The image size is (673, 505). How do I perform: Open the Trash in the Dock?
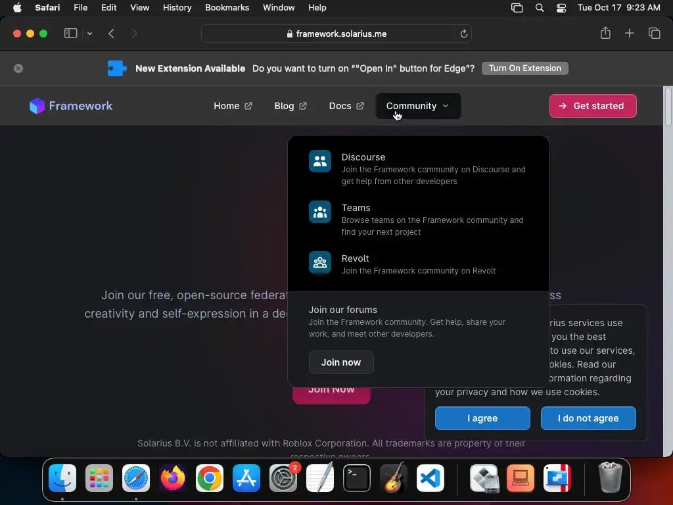(x=610, y=477)
